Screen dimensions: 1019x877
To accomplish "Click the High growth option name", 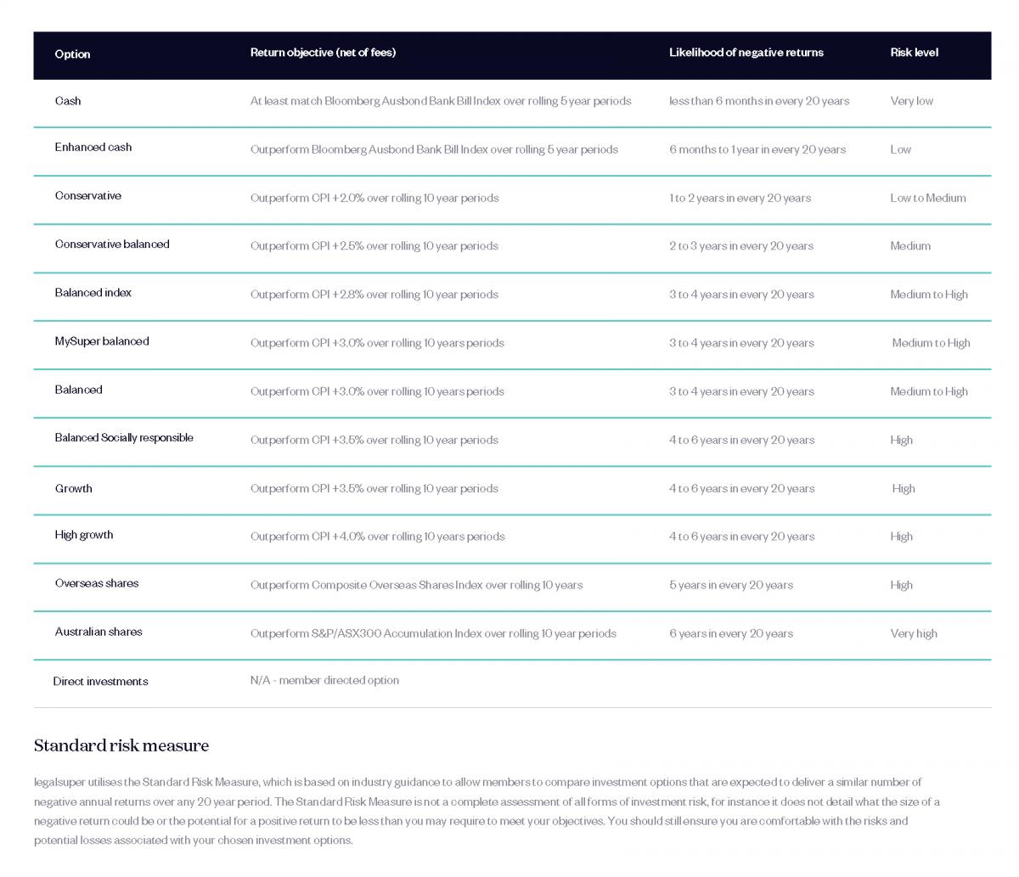I will pos(84,535).
